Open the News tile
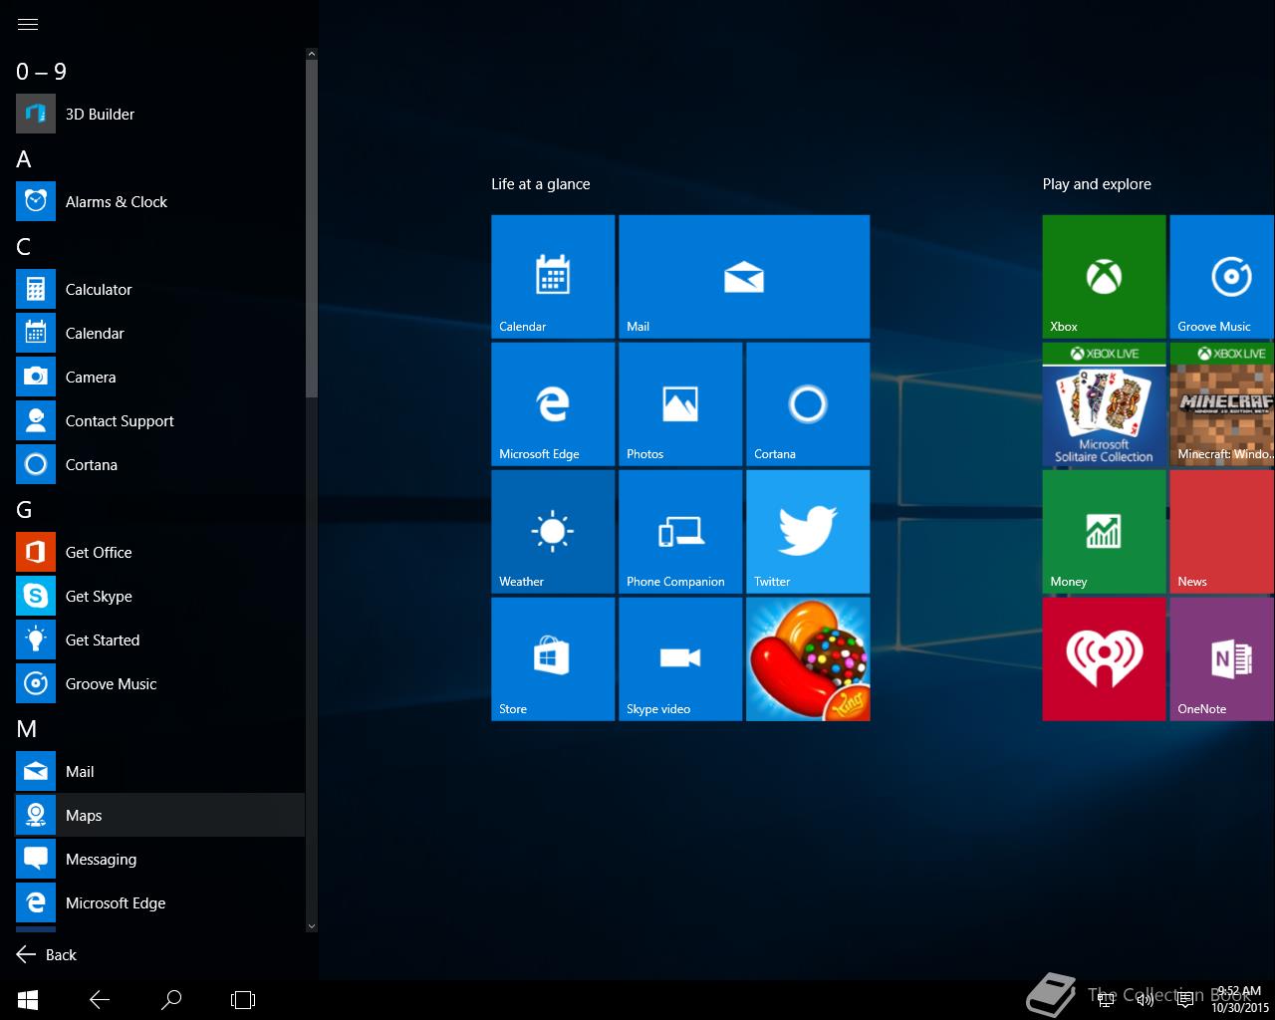This screenshot has width=1275, height=1020. point(1222,532)
